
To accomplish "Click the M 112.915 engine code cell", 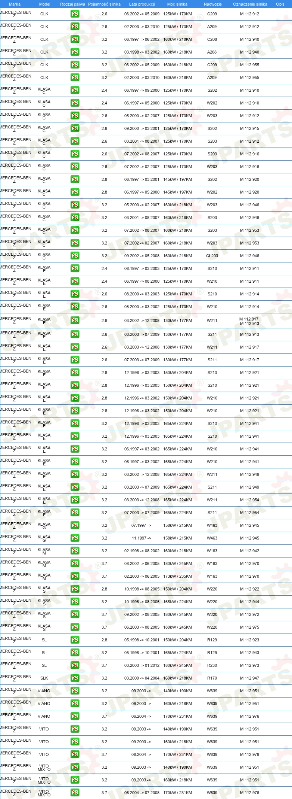I will [249, 128].
